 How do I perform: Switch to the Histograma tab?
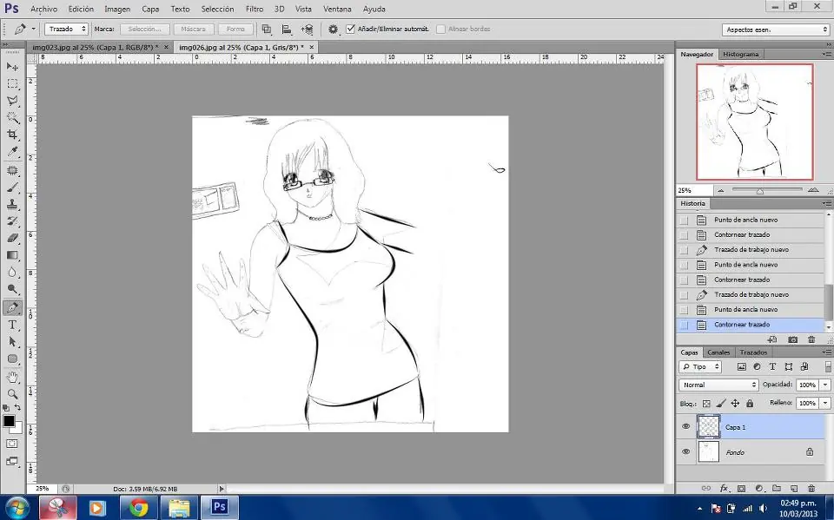pyautogui.click(x=741, y=54)
